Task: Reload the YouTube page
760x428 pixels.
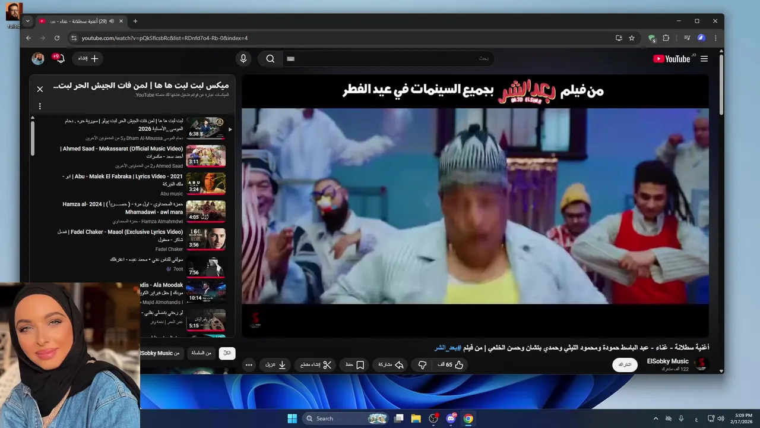Action: (57, 38)
